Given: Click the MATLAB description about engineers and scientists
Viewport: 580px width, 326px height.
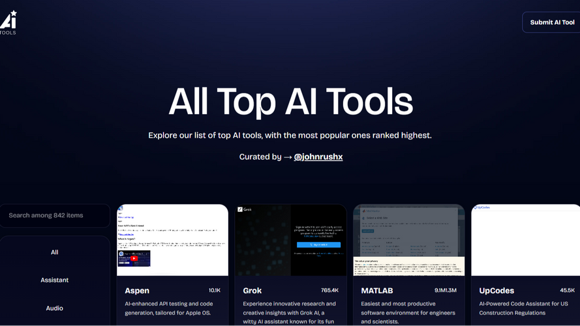Looking at the screenshot, I should [x=408, y=313].
